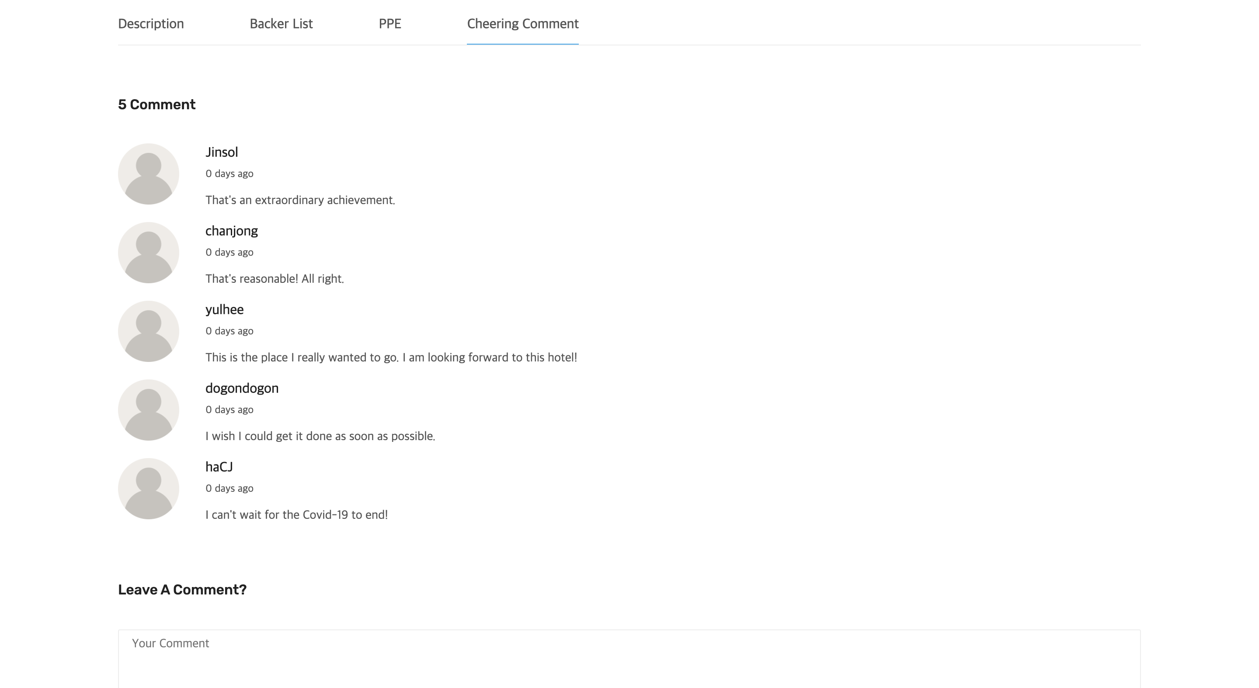Click Jinsol's extraordinary achievement comment
This screenshot has height=688, width=1259.
point(300,200)
